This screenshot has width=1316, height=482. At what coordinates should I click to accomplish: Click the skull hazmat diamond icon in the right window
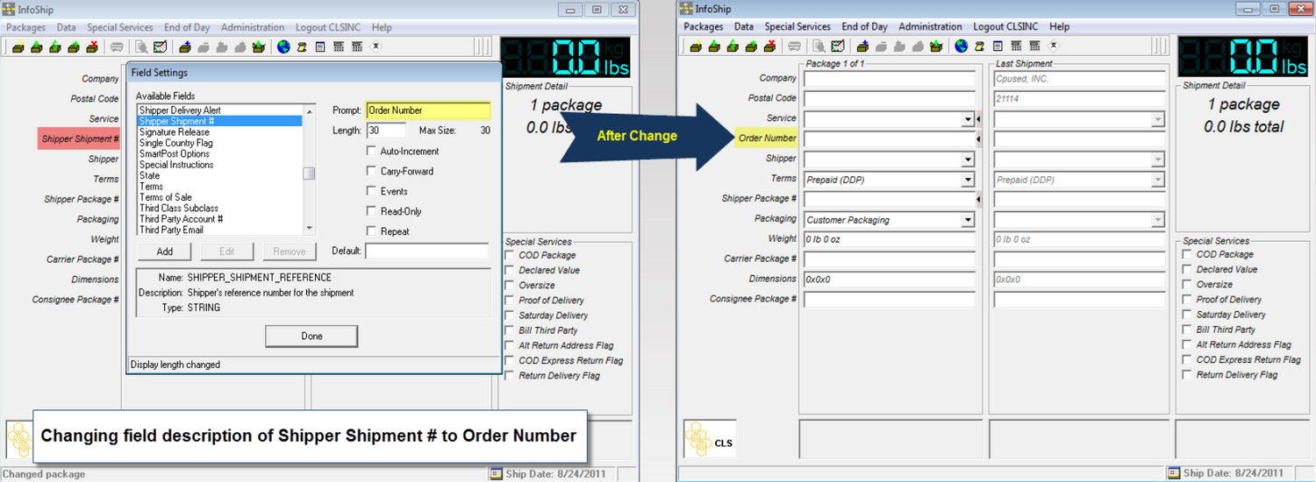(1053, 46)
